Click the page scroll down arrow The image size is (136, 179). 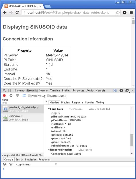[x=133, y=86]
